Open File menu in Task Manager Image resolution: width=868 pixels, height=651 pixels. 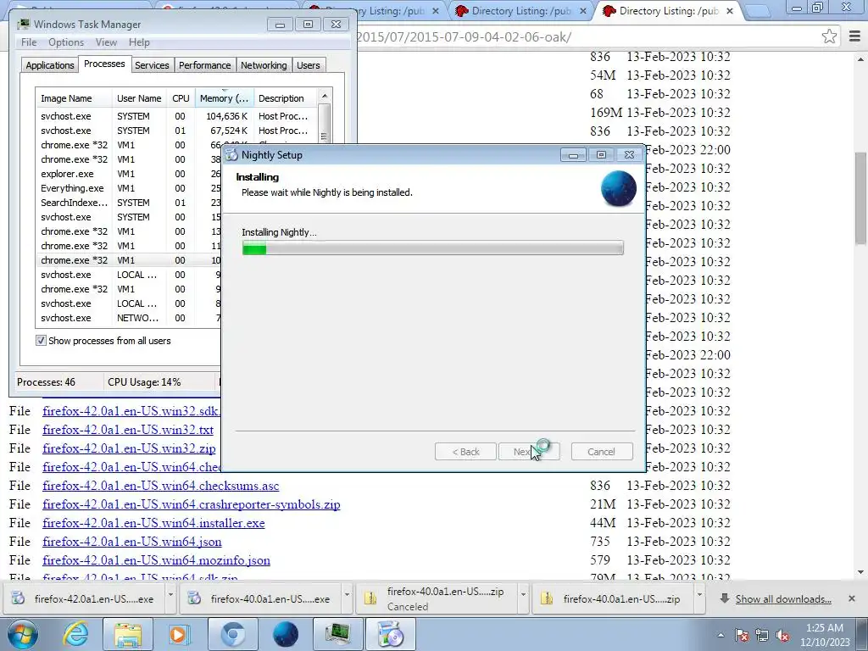29,42
